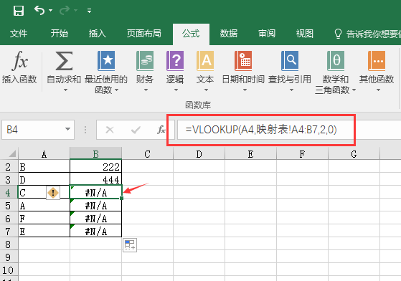Image resolution: width=401 pixels, height=281 pixels.
Task: Click the cancel X button in formula bar
Action: [110, 130]
